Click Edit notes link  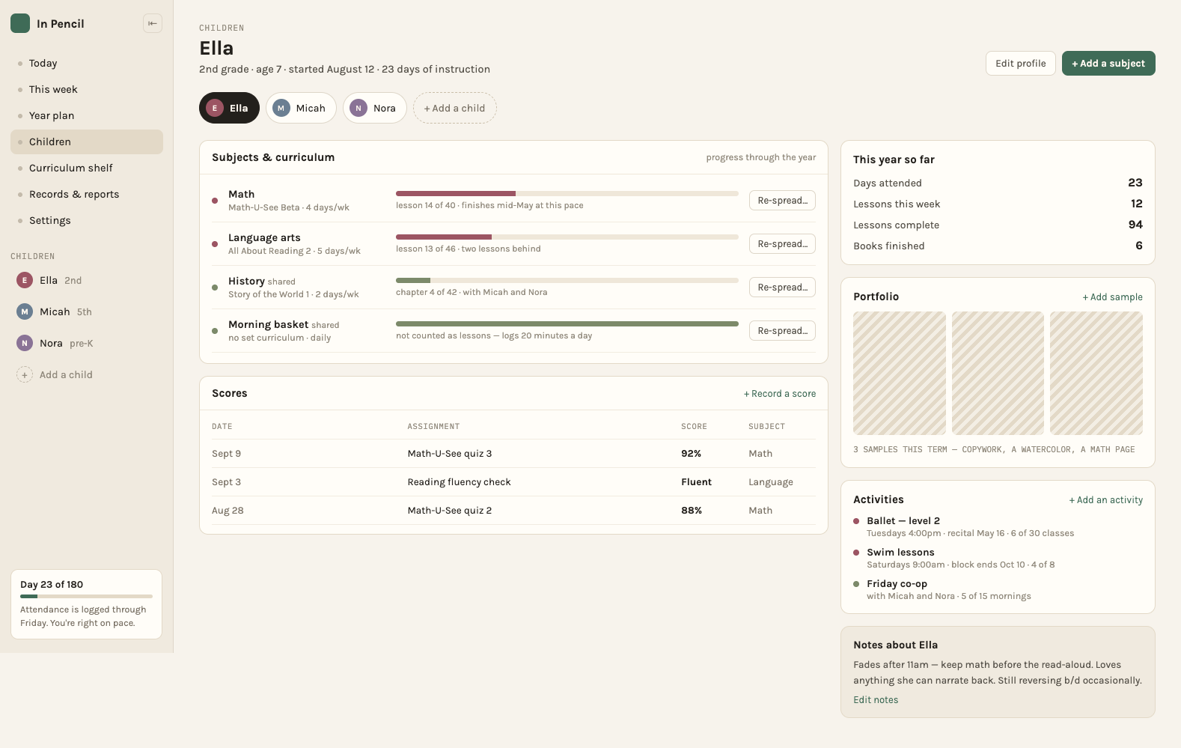tap(876, 699)
